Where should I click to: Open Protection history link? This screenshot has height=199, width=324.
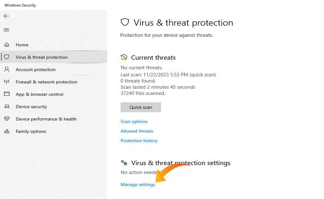[x=139, y=141]
